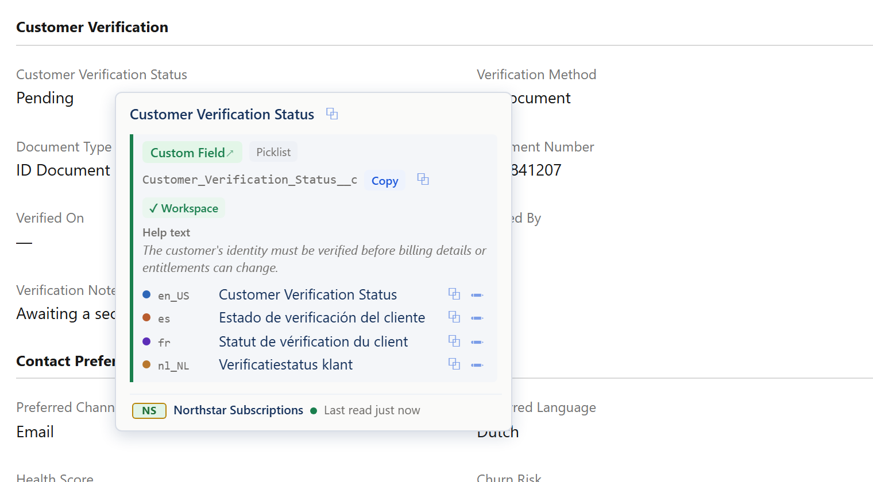The image size is (873, 482).
Task: Click the en_US locale code
Action: pyautogui.click(x=173, y=296)
